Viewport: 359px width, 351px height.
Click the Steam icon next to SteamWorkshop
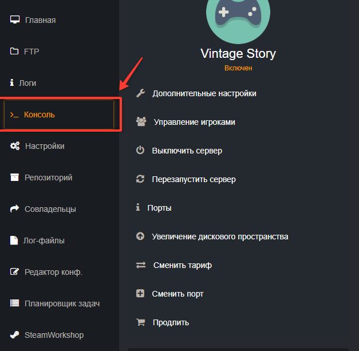[15, 335]
